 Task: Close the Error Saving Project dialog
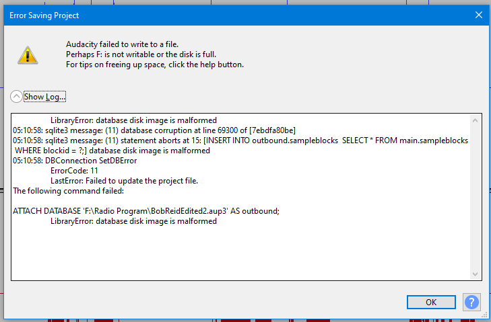point(478,15)
